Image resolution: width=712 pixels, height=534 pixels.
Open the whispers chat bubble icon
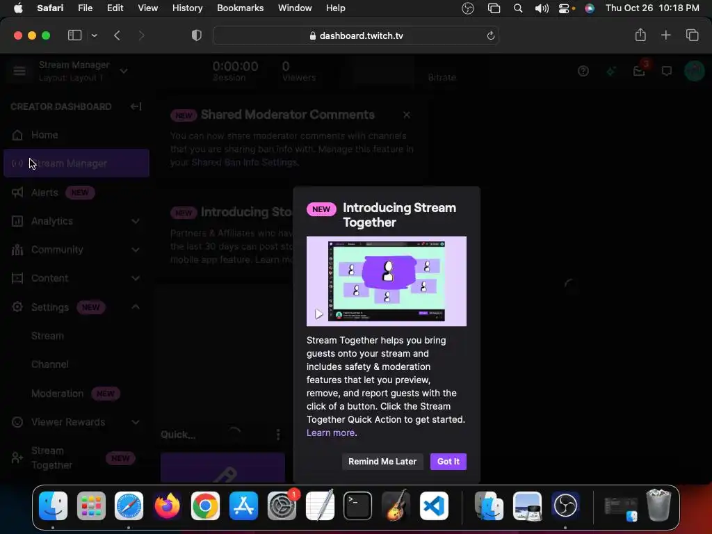coord(667,71)
